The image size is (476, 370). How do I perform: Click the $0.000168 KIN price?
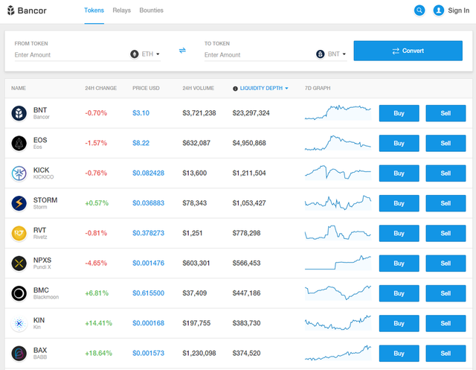148,323
